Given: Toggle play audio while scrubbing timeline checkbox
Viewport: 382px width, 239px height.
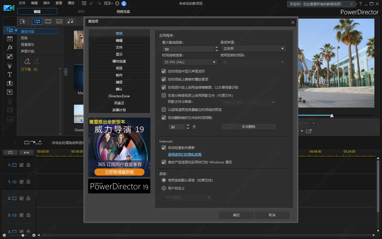Looking at the screenshot, I should coord(164,79).
